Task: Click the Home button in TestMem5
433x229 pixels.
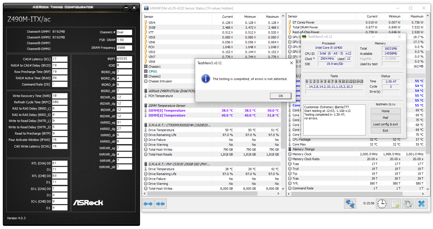Action: pos(385,111)
